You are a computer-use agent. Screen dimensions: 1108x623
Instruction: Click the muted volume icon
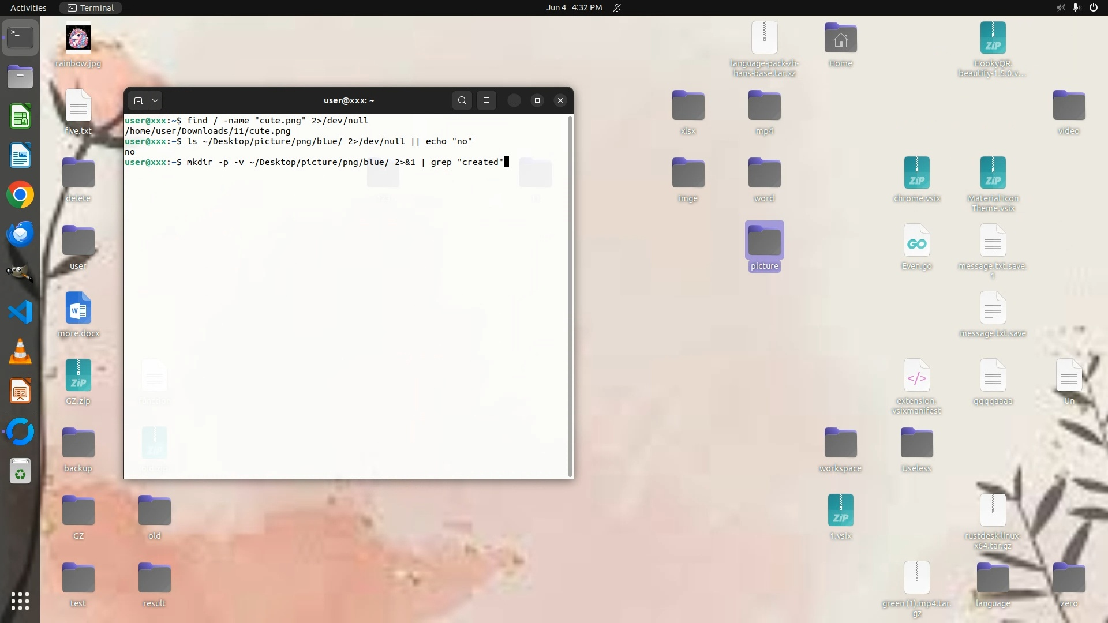tap(1061, 7)
